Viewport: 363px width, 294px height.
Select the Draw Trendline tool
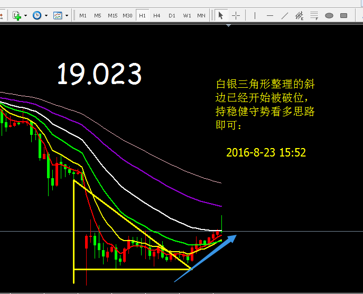pyautogui.click(x=284, y=16)
